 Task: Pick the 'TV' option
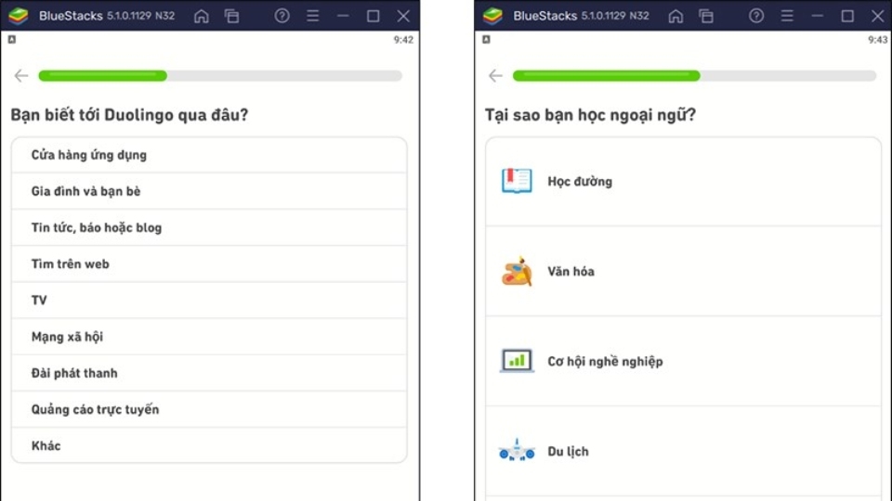click(x=209, y=301)
